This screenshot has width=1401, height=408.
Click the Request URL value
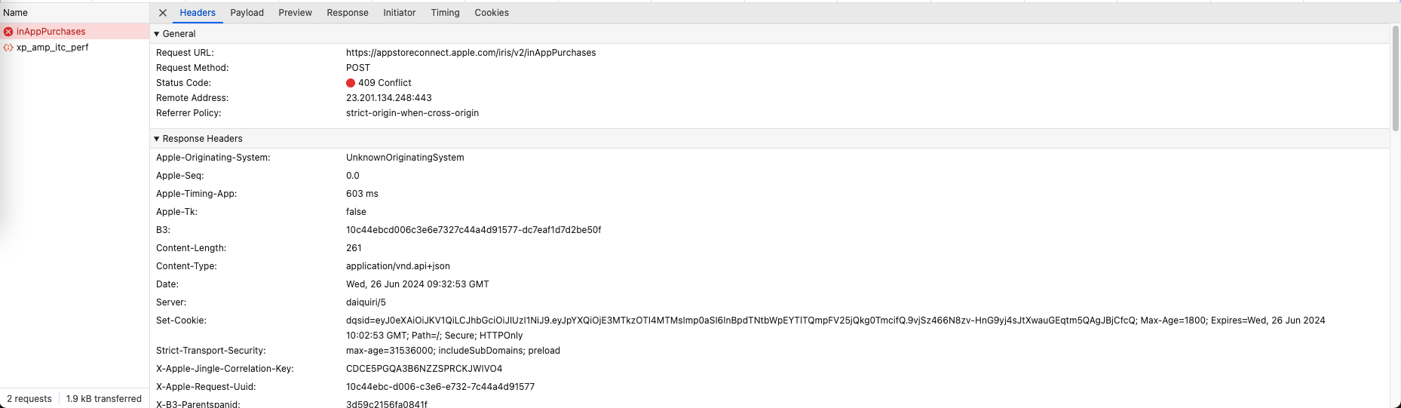(471, 53)
